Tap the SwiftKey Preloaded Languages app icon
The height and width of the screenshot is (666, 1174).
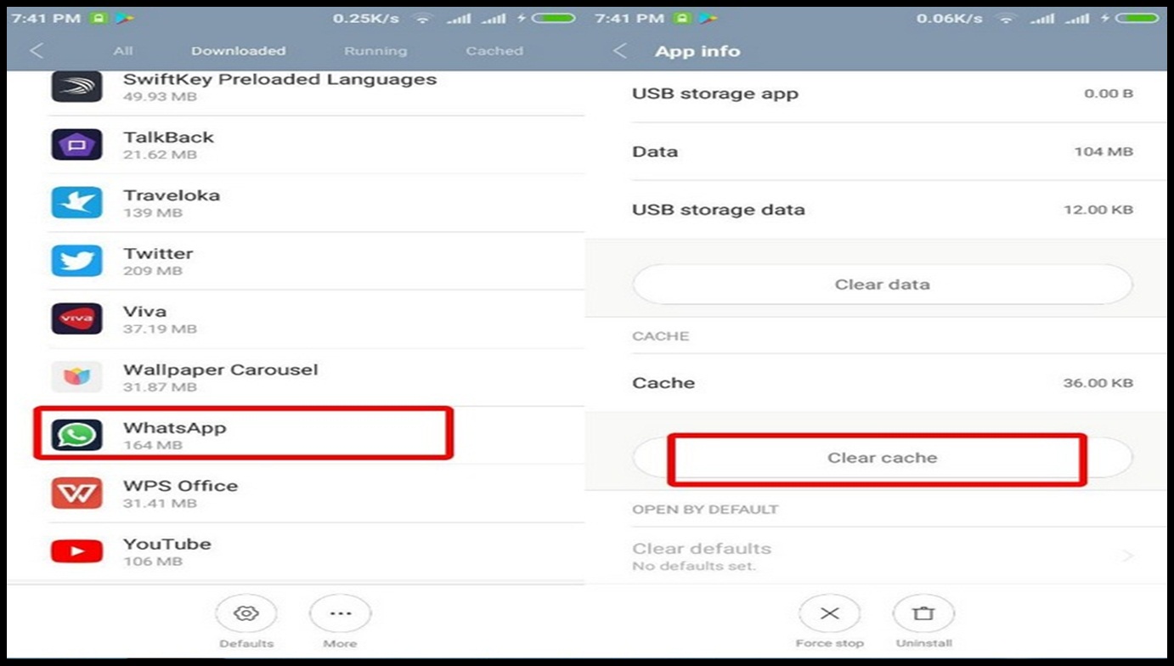tap(76, 87)
